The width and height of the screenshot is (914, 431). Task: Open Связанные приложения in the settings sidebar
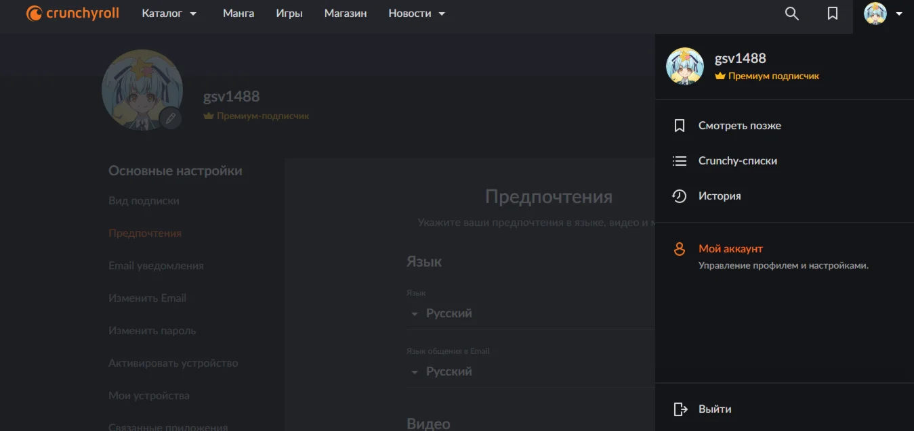point(168,428)
